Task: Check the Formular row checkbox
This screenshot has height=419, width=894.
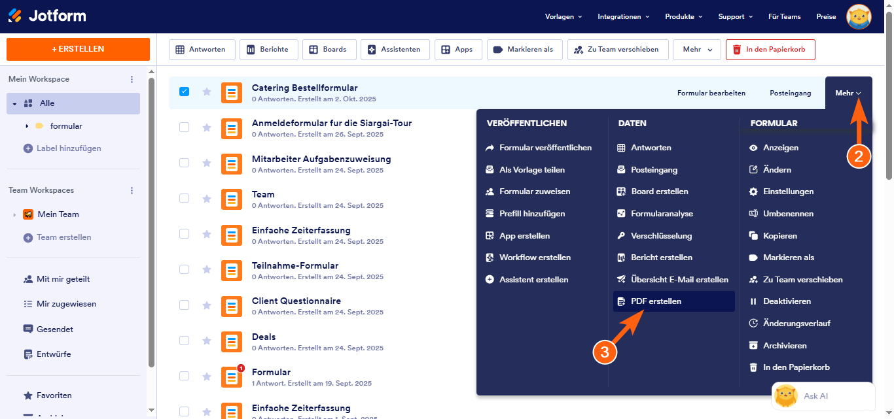Action: tap(185, 376)
